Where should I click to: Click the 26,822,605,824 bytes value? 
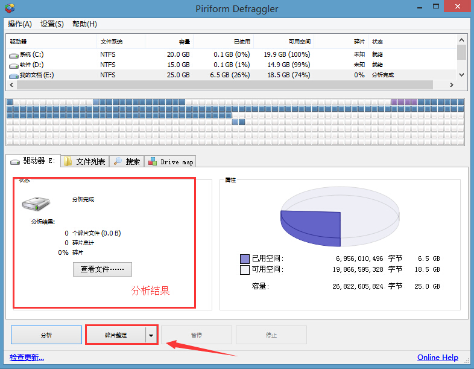click(x=358, y=286)
